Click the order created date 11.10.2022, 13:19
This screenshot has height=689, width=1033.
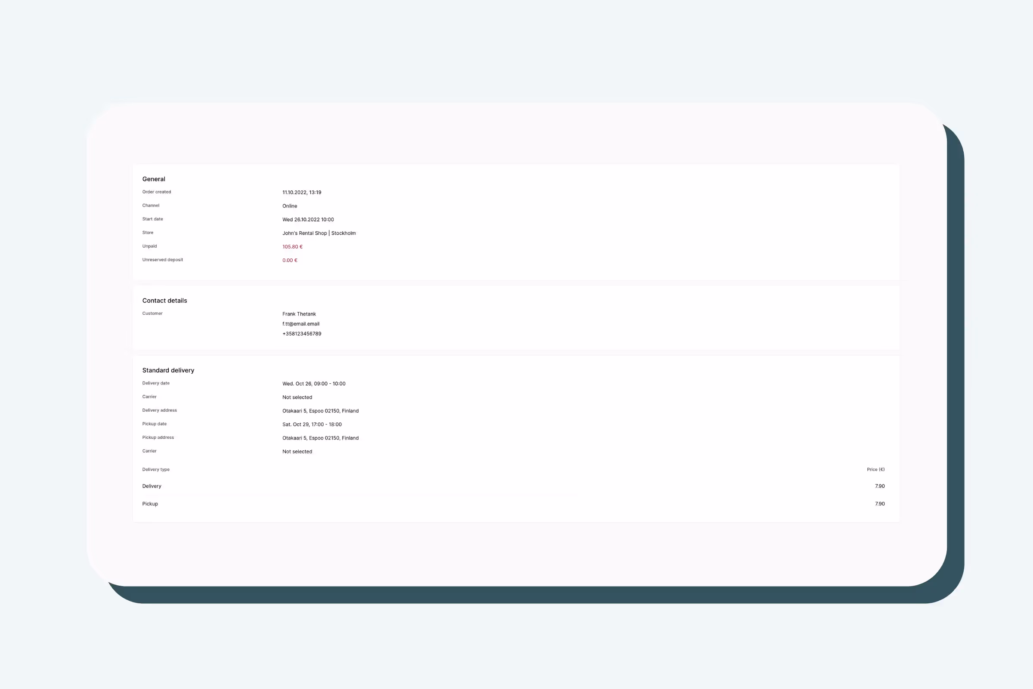tap(302, 192)
